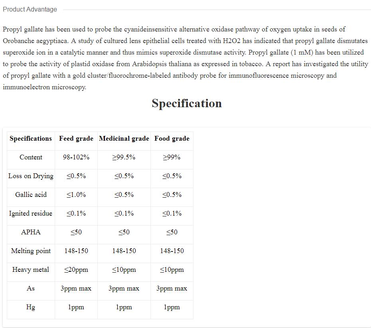Click the ≥99% Food grade content cell
This screenshot has width=371, height=328.
pos(172,157)
